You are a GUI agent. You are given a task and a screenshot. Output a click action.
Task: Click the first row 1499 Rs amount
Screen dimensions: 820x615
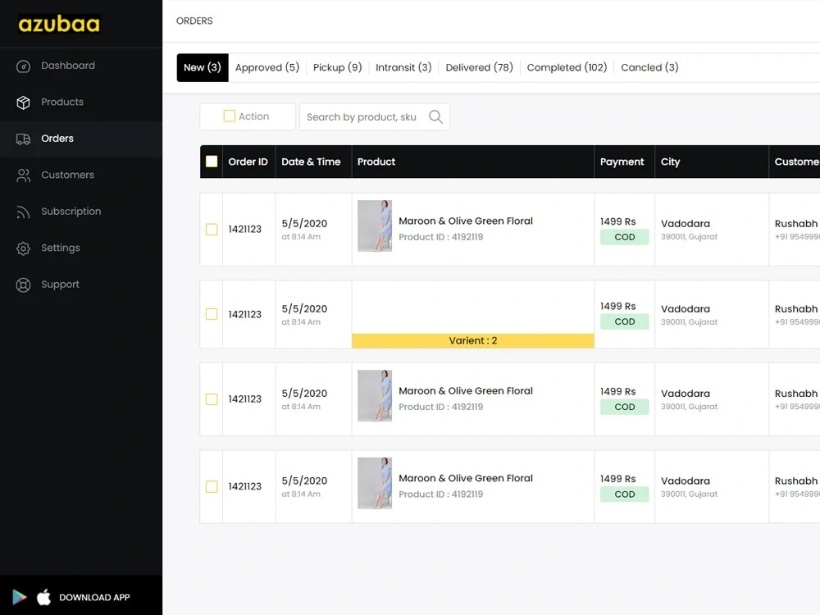point(617,221)
